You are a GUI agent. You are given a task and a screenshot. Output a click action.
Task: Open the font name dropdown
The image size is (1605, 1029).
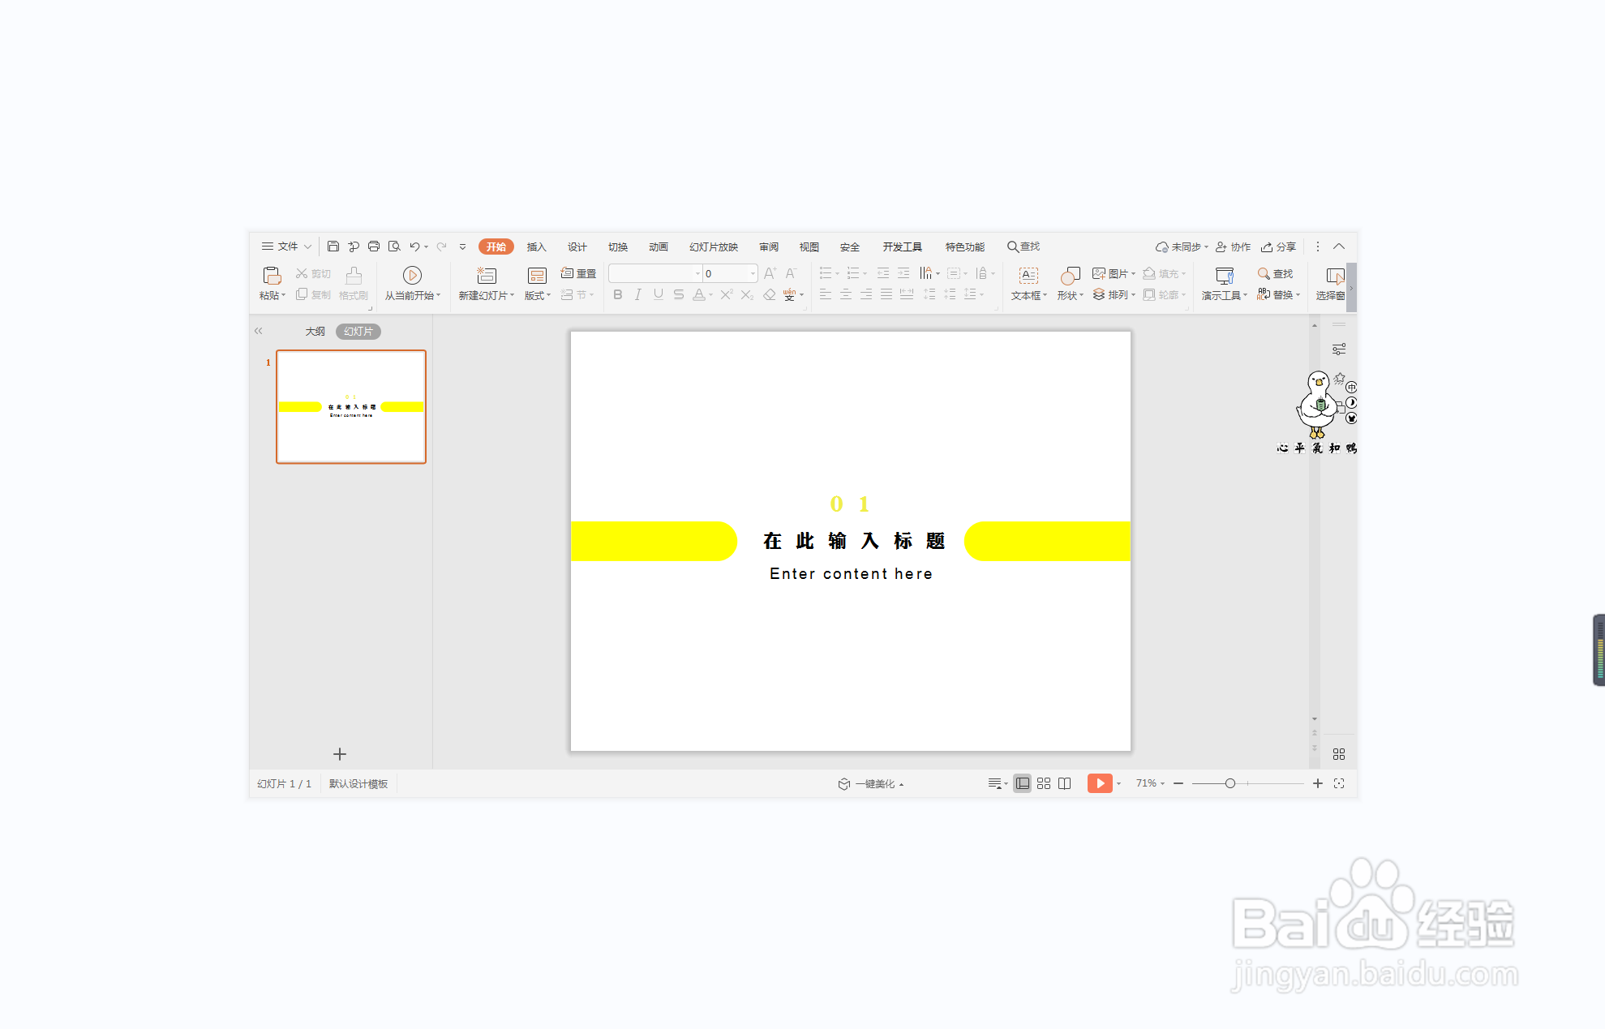[697, 274]
